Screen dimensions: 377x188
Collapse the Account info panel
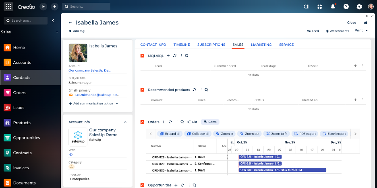[x=125, y=122]
